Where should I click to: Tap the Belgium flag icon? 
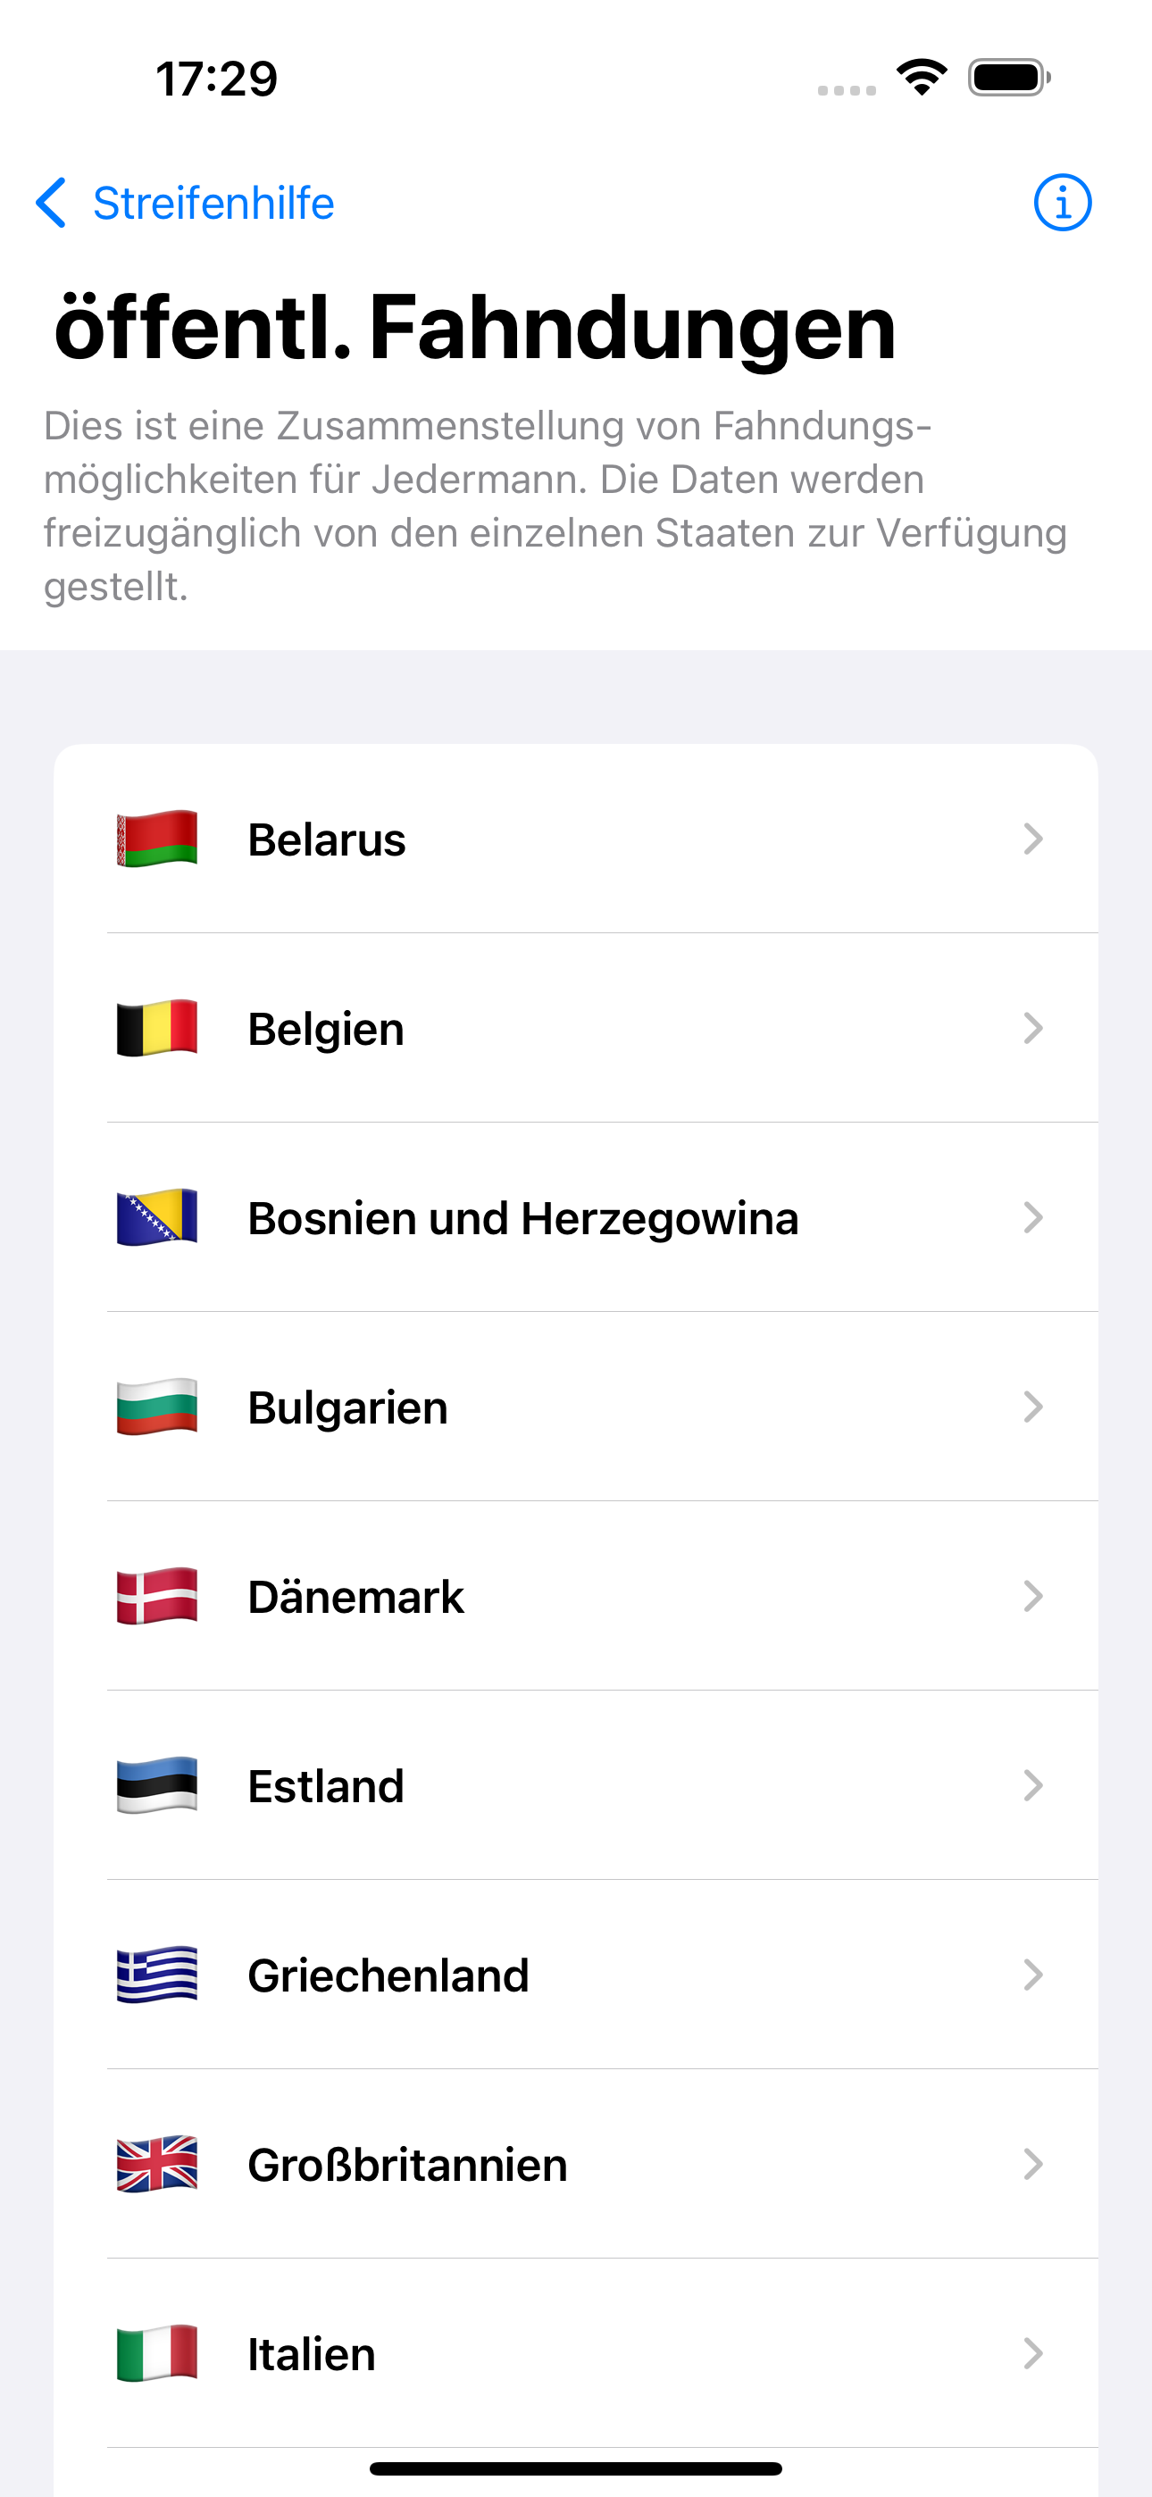click(157, 1028)
